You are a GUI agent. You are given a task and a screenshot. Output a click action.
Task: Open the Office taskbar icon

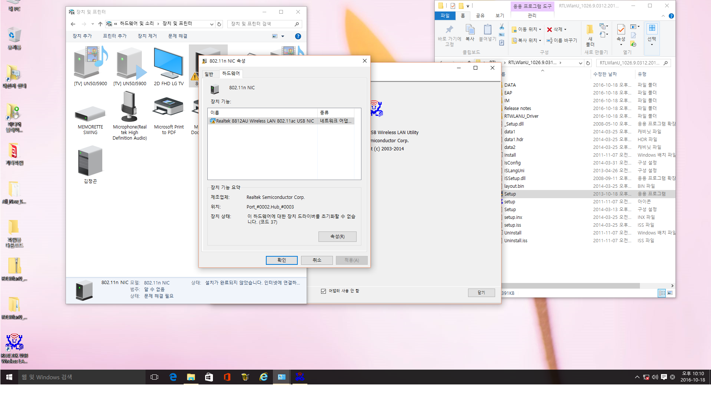(x=227, y=377)
